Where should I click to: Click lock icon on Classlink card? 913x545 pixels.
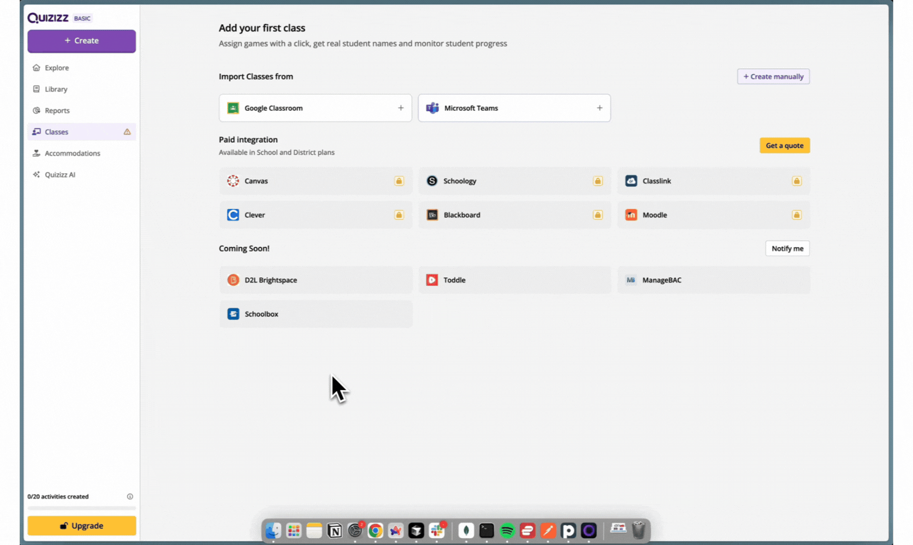coord(797,181)
